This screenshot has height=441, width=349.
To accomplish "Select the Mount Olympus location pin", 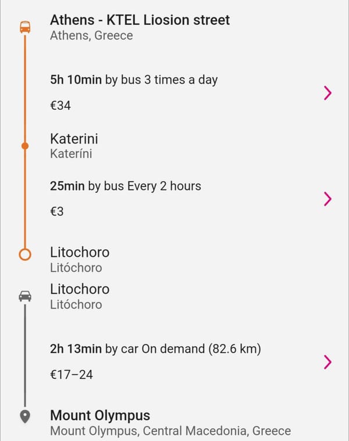I will (x=25, y=417).
